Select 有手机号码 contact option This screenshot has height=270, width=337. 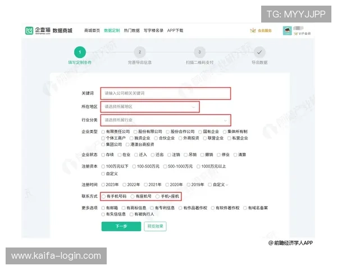point(104,196)
